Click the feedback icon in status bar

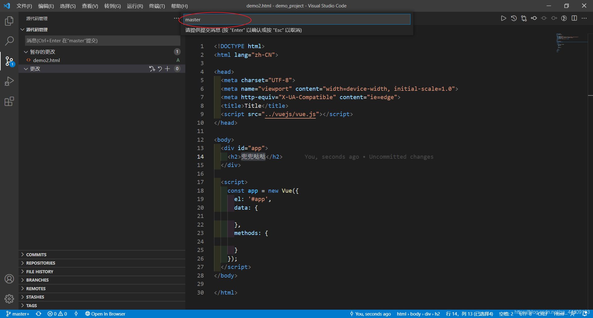point(573,314)
